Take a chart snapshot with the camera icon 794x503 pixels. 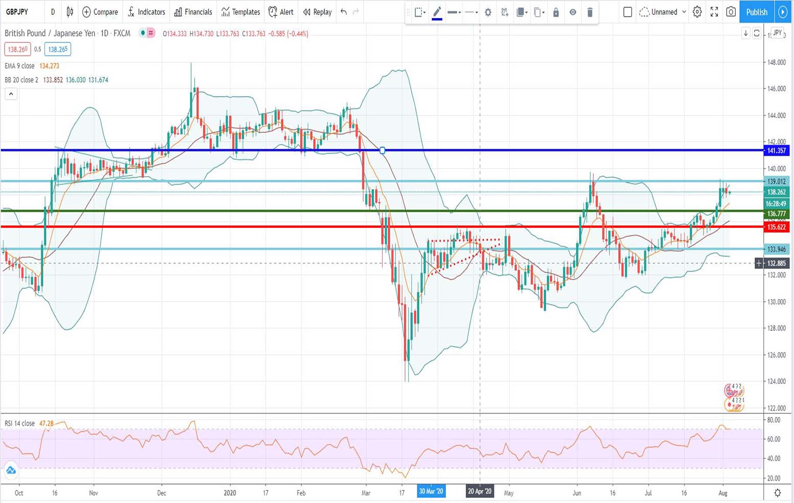[x=731, y=12]
